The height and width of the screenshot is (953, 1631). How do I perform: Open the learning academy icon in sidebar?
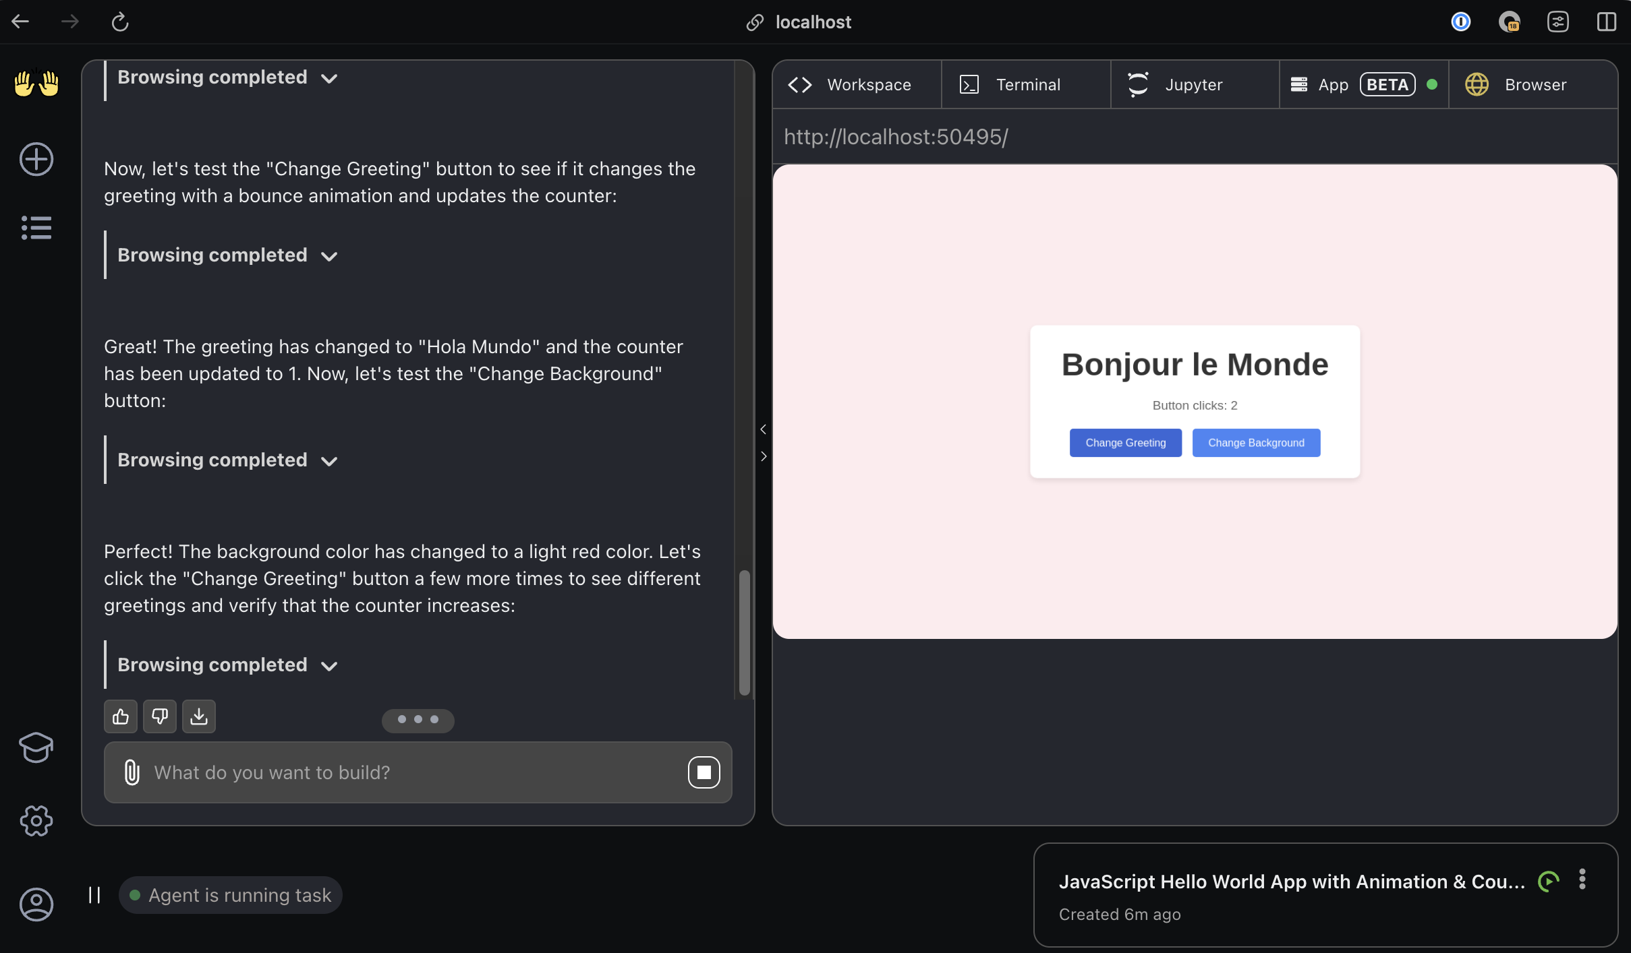36,747
